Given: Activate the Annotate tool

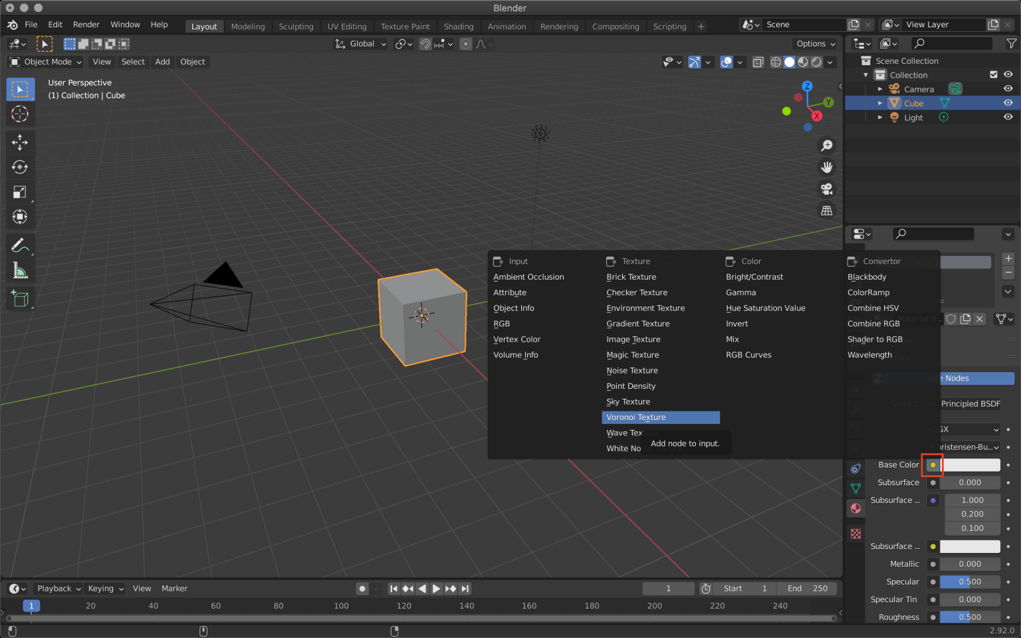Looking at the screenshot, I should (x=20, y=245).
